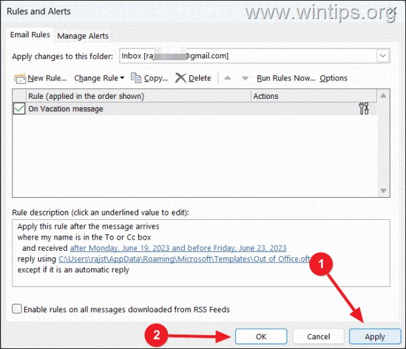Click the Copy... button label
This screenshot has width=406, height=349.
click(x=156, y=78)
